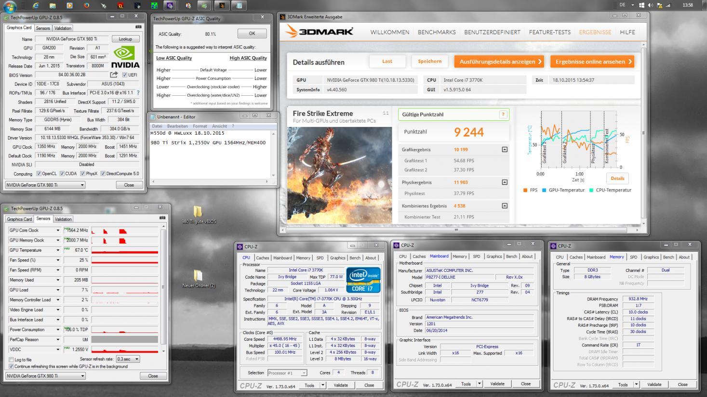This screenshot has width=707, height=397.
Task: Open the language bar options arrow in tray
Action: click(x=633, y=5)
